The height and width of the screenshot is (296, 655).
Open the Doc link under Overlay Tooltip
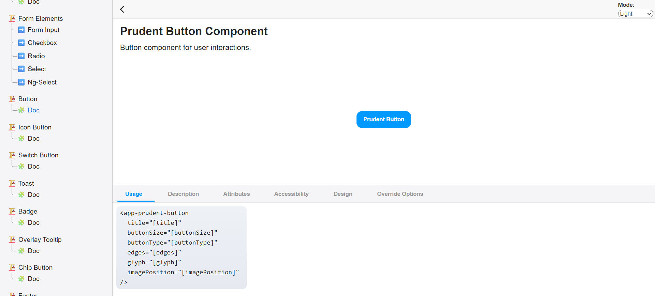click(x=34, y=251)
